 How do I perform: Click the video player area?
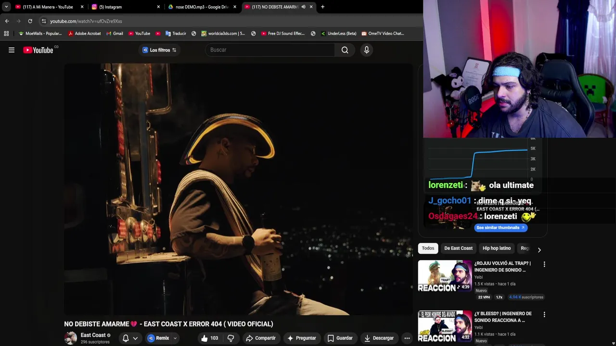tap(238, 189)
